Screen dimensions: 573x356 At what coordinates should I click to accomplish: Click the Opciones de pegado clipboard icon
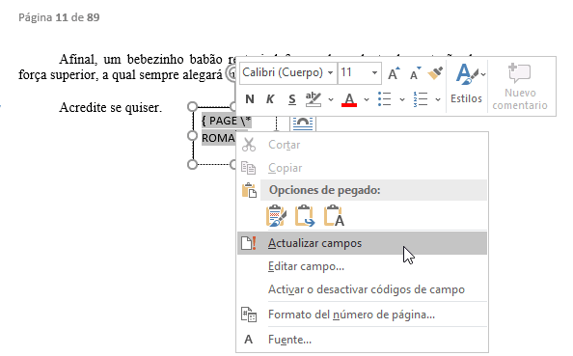tap(249, 190)
